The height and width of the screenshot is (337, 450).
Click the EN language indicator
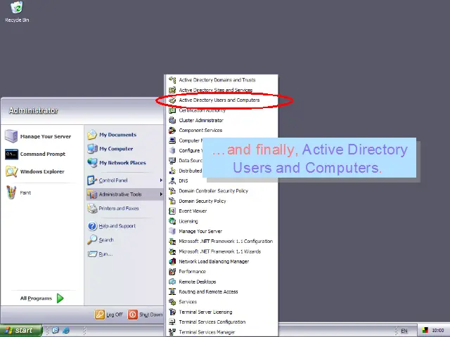coord(404,331)
